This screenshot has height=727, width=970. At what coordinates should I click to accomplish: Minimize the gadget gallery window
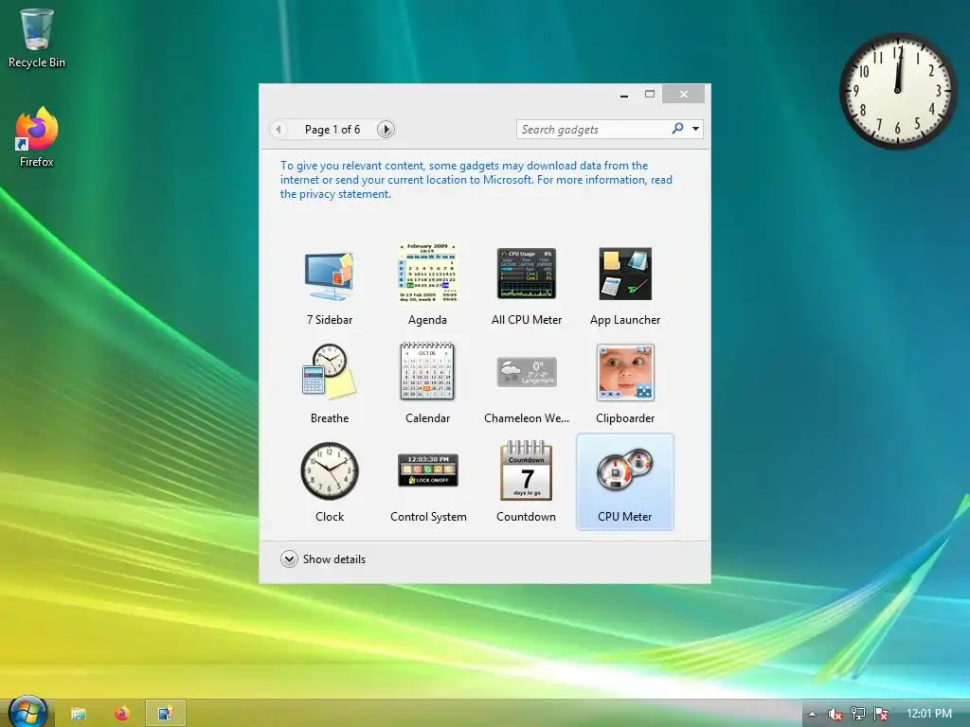click(624, 95)
